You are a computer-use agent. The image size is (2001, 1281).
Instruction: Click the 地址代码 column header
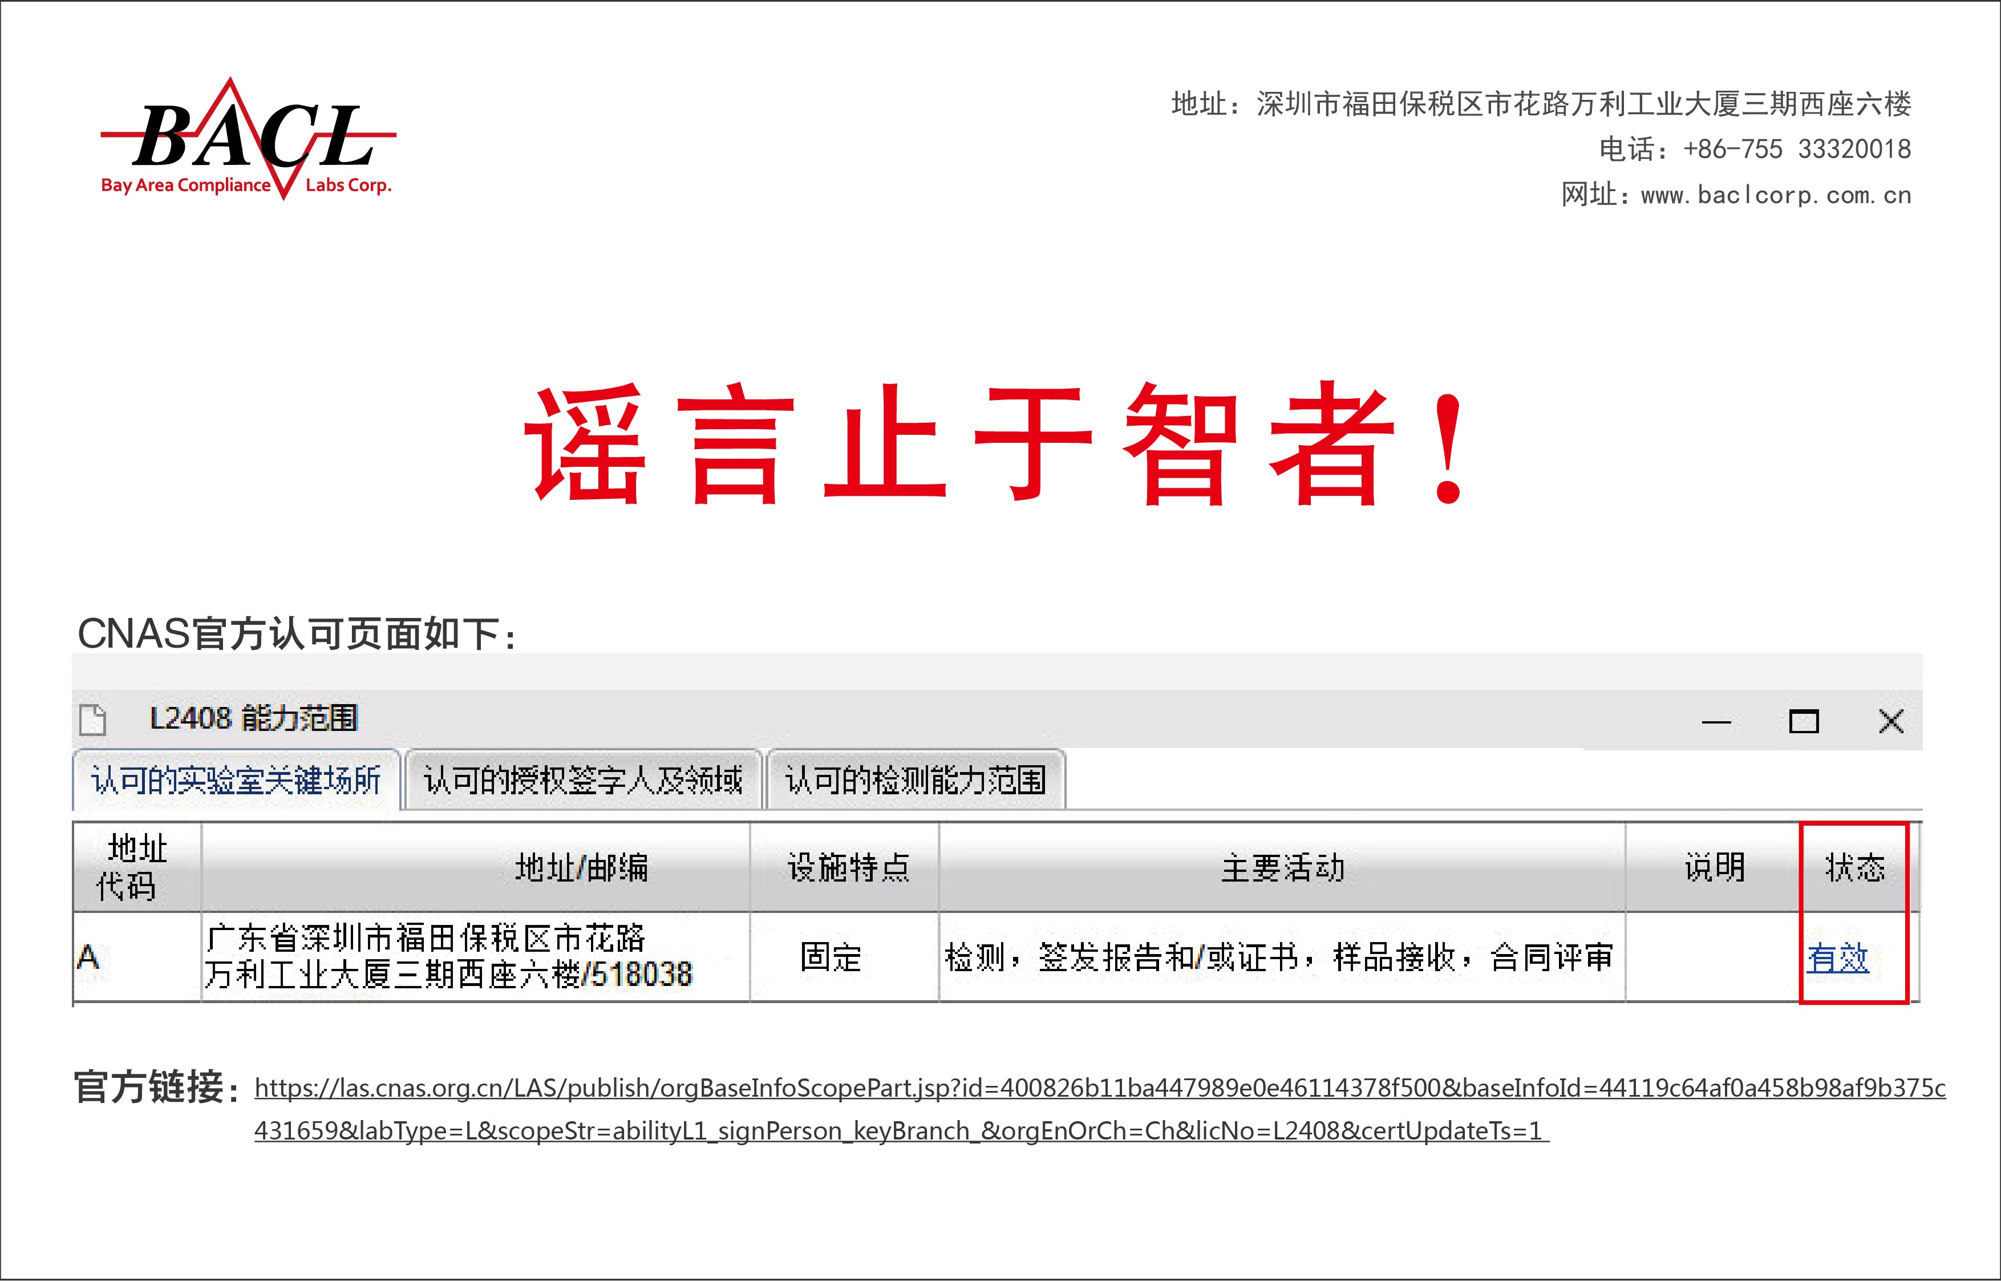coord(137,867)
